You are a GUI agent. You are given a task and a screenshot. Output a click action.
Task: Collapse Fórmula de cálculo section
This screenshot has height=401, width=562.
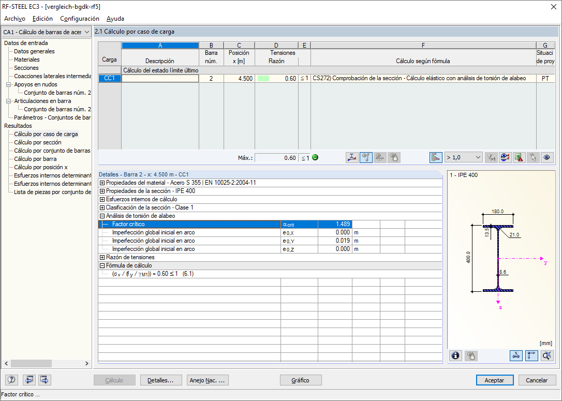(x=102, y=265)
